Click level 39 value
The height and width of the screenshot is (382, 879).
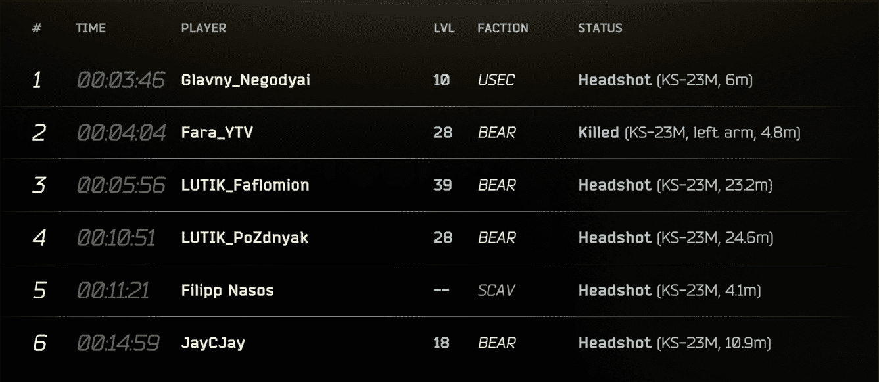[442, 185]
